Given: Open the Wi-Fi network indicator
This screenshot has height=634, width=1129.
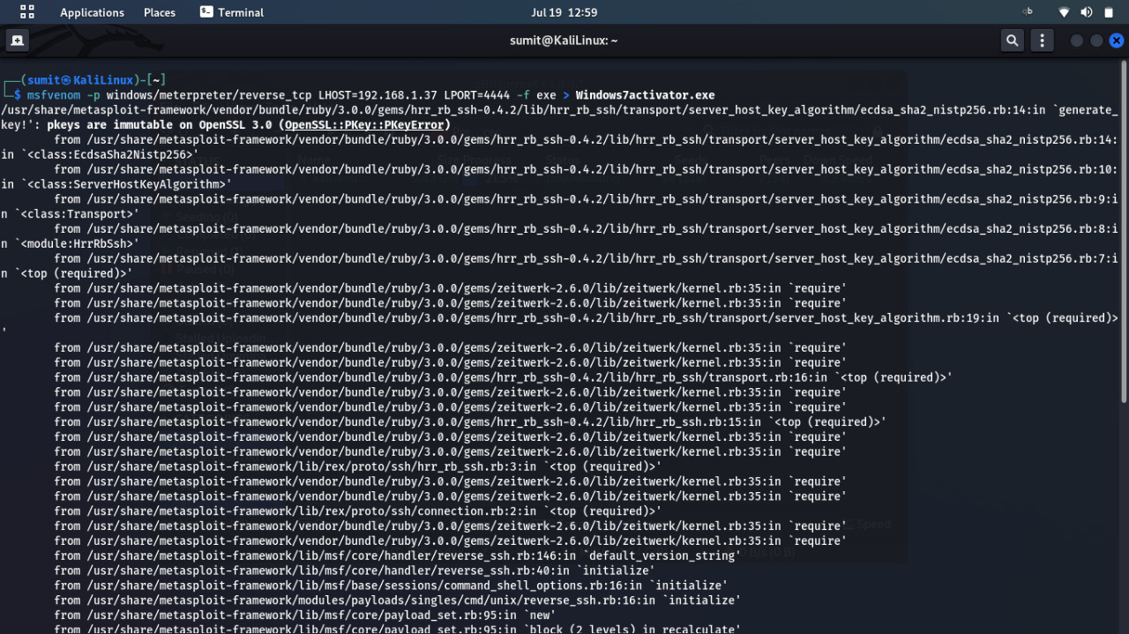Looking at the screenshot, I should point(1064,12).
